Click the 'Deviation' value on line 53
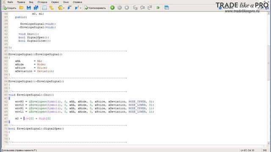The width and height of the screenshot is (271, 152). coord(45,71)
